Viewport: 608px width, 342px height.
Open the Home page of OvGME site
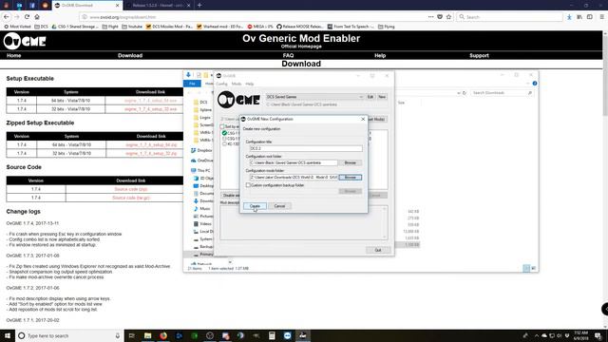click(x=13, y=55)
